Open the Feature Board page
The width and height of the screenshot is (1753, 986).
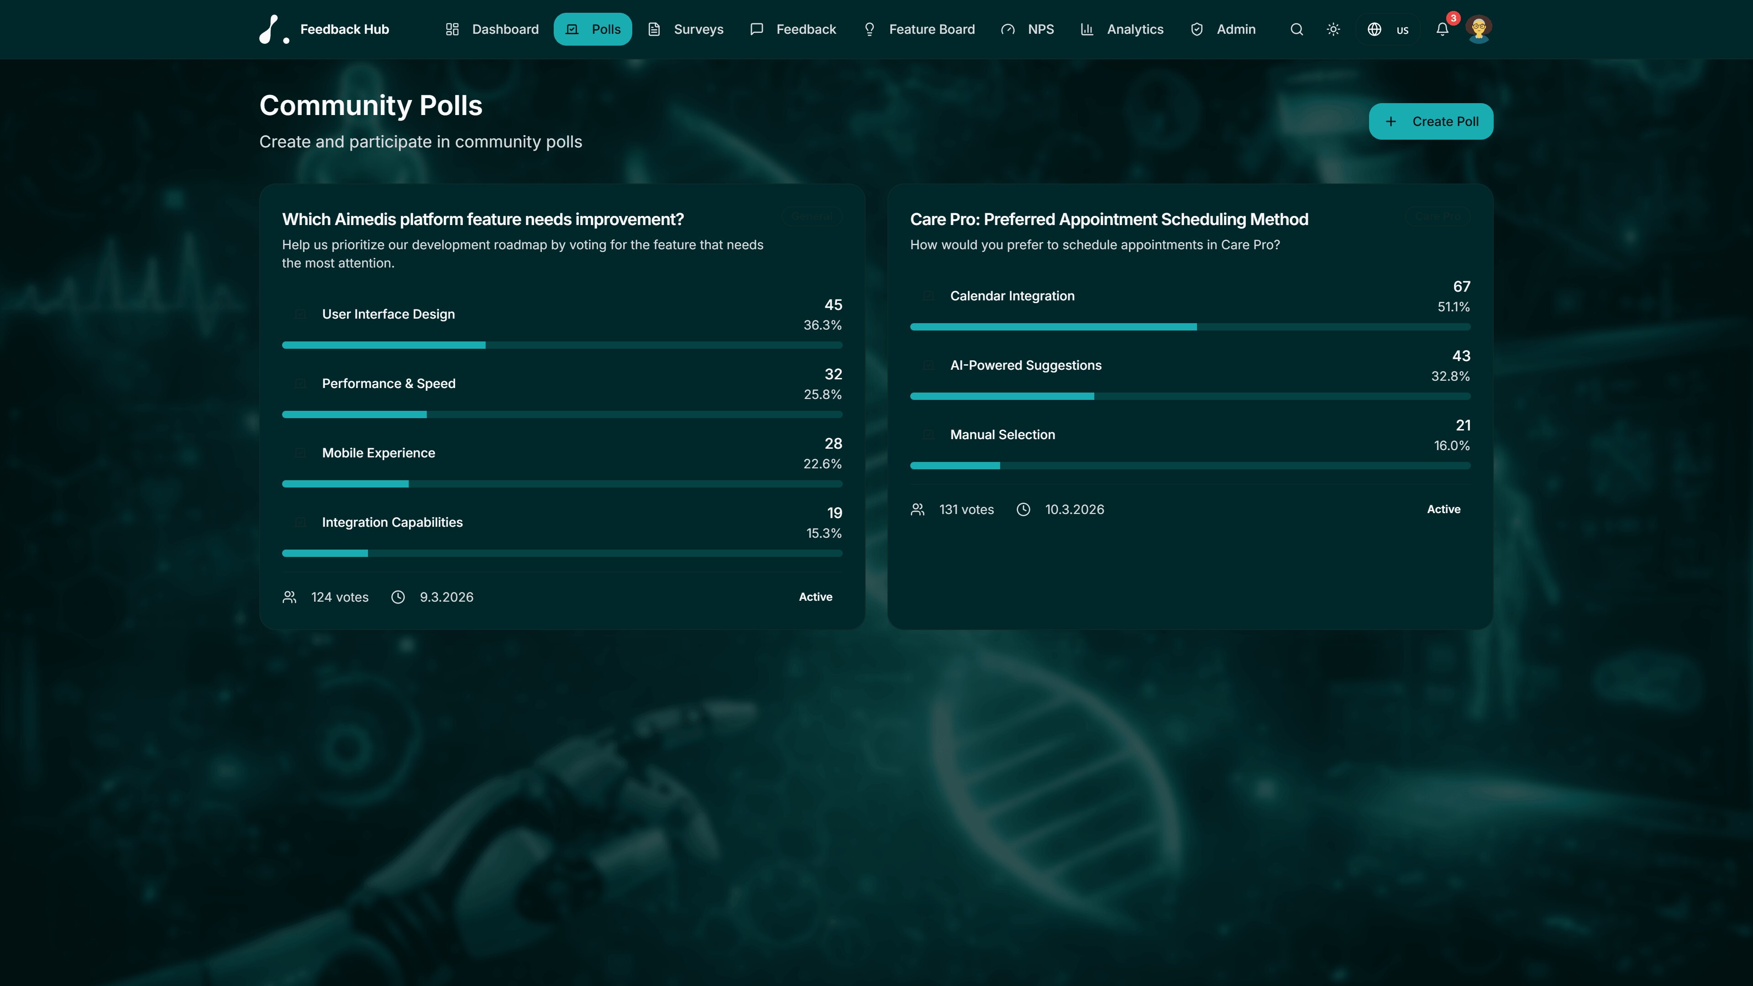click(918, 29)
